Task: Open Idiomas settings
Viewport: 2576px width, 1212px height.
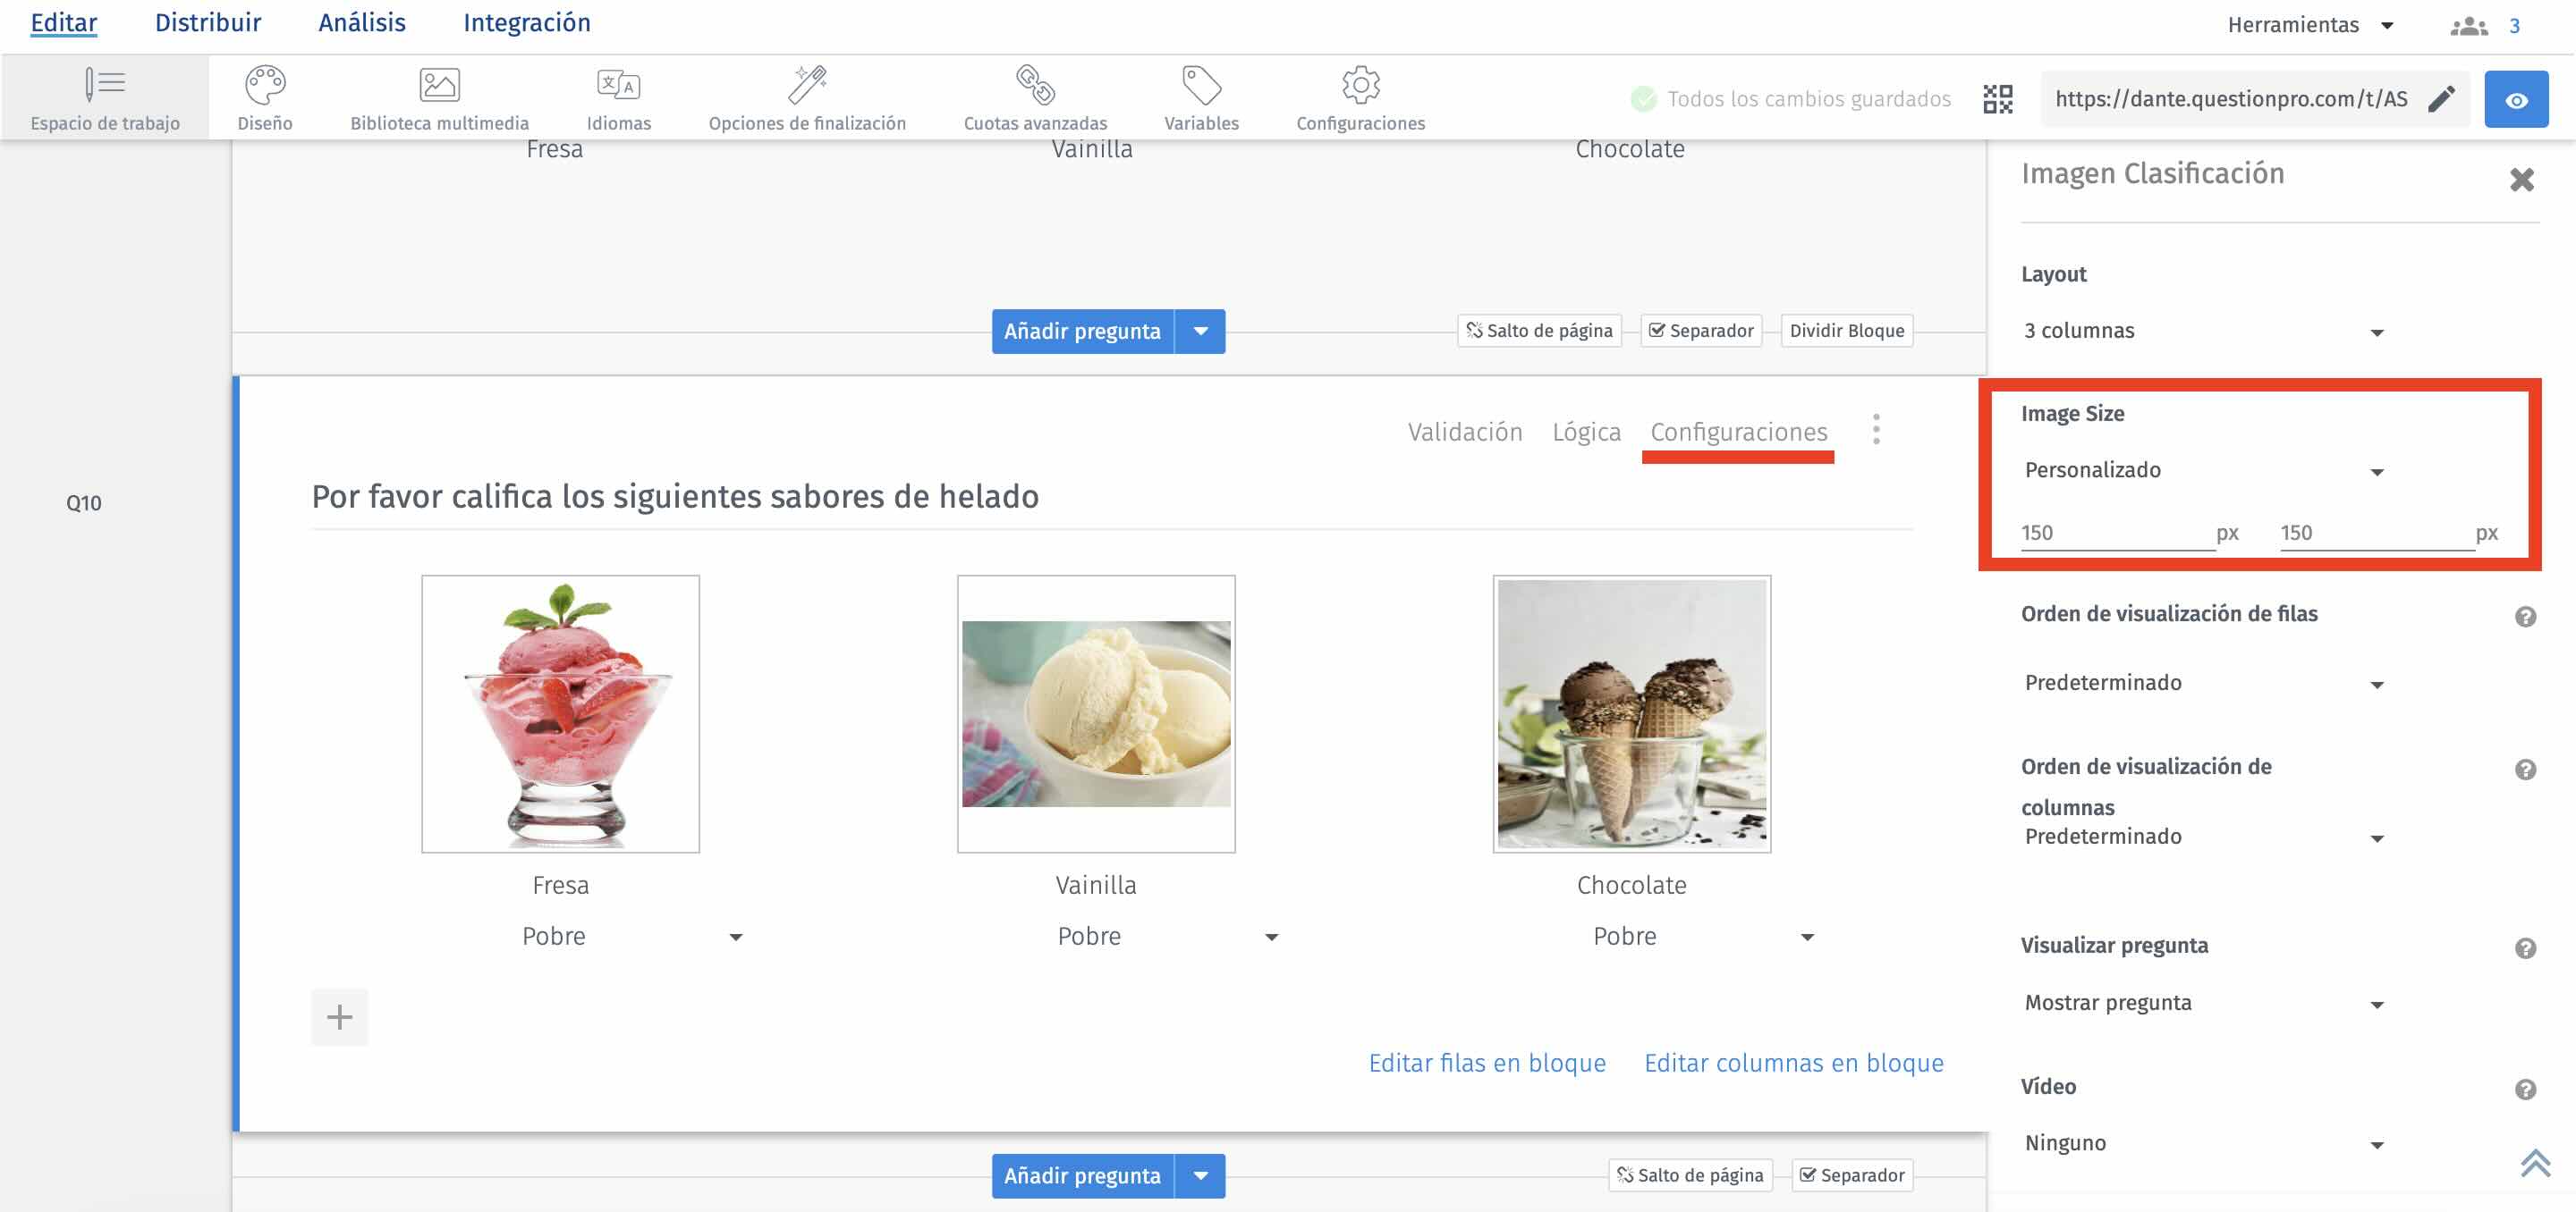Action: tap(617, 95)
